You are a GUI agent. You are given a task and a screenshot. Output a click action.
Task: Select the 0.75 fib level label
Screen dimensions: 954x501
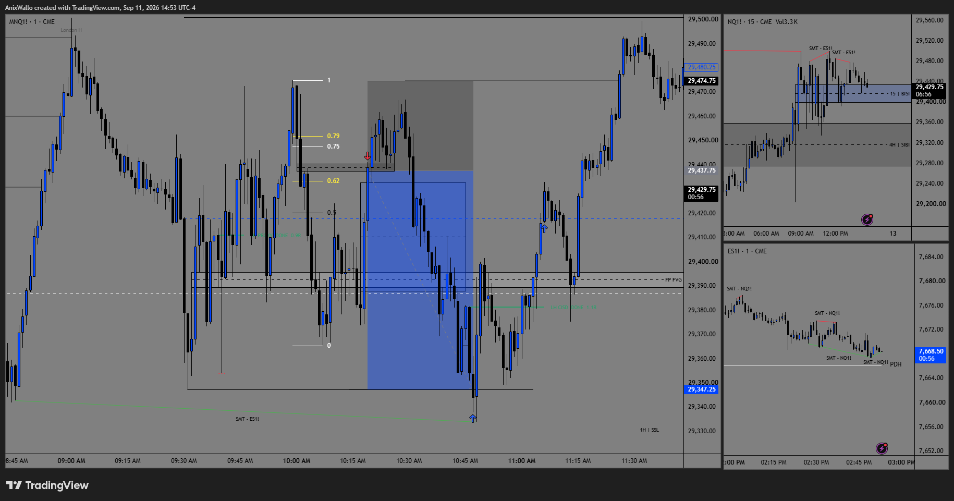coord(333,146)
